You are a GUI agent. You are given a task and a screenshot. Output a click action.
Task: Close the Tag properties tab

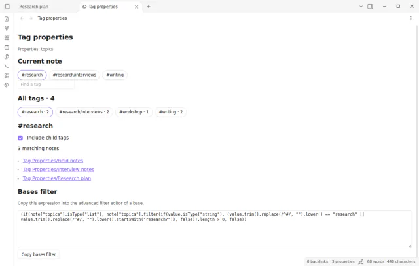point(137,7)
